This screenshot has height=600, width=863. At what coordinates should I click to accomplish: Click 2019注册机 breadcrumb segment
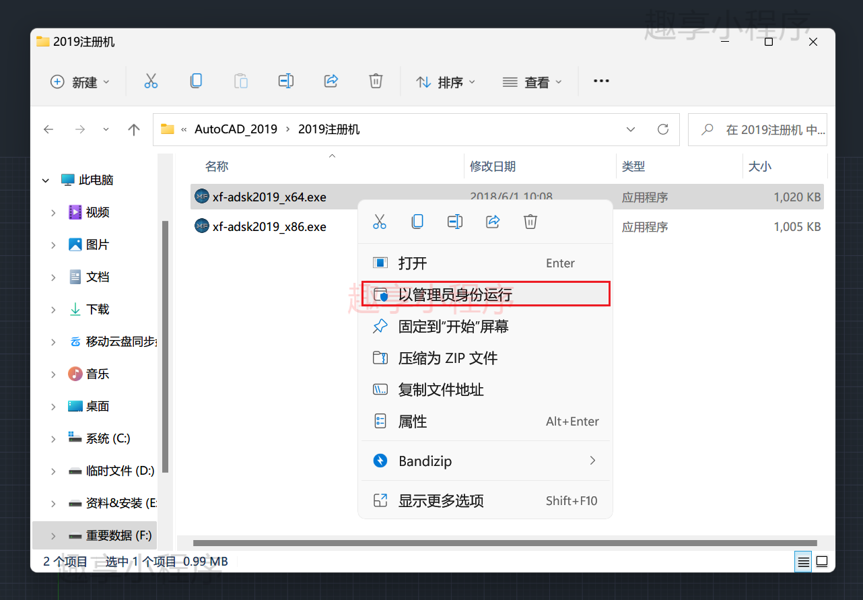329,129
